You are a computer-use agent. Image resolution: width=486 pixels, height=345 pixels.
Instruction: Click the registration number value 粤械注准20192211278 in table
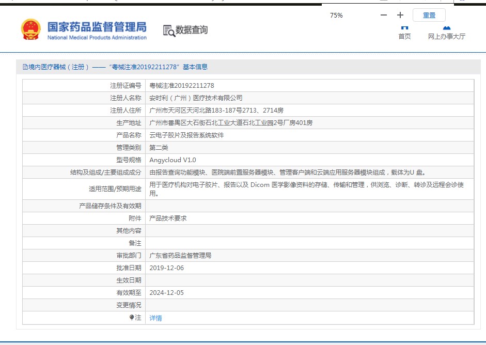tap(181, 86)
